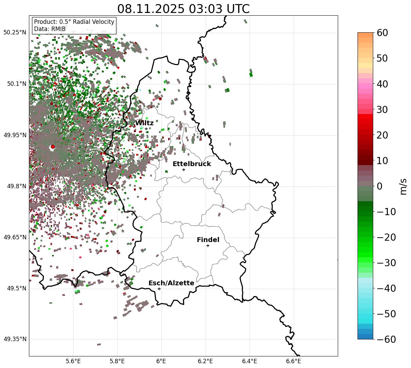Click the blue bottom of the colorbar
Image resolution: width=411 pixels, height=368 pixels.
(x=365, y=337)
